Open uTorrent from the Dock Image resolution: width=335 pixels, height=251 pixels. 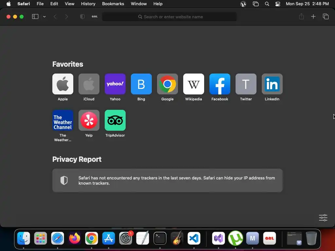(x=236, y=238)
